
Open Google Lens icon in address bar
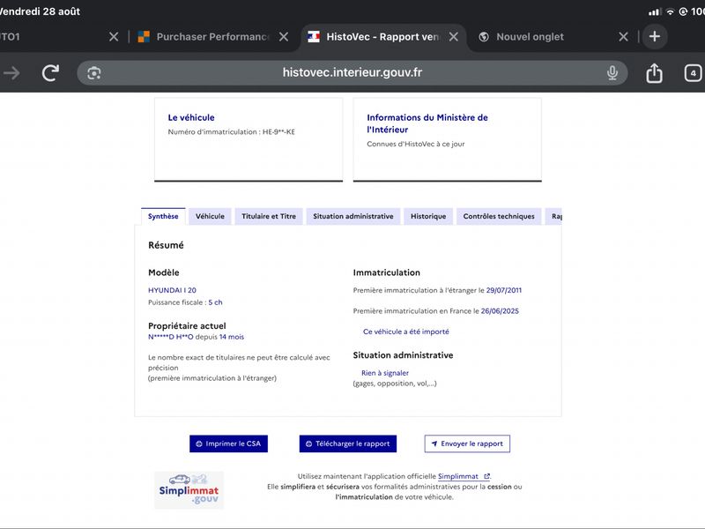(94, 73)
